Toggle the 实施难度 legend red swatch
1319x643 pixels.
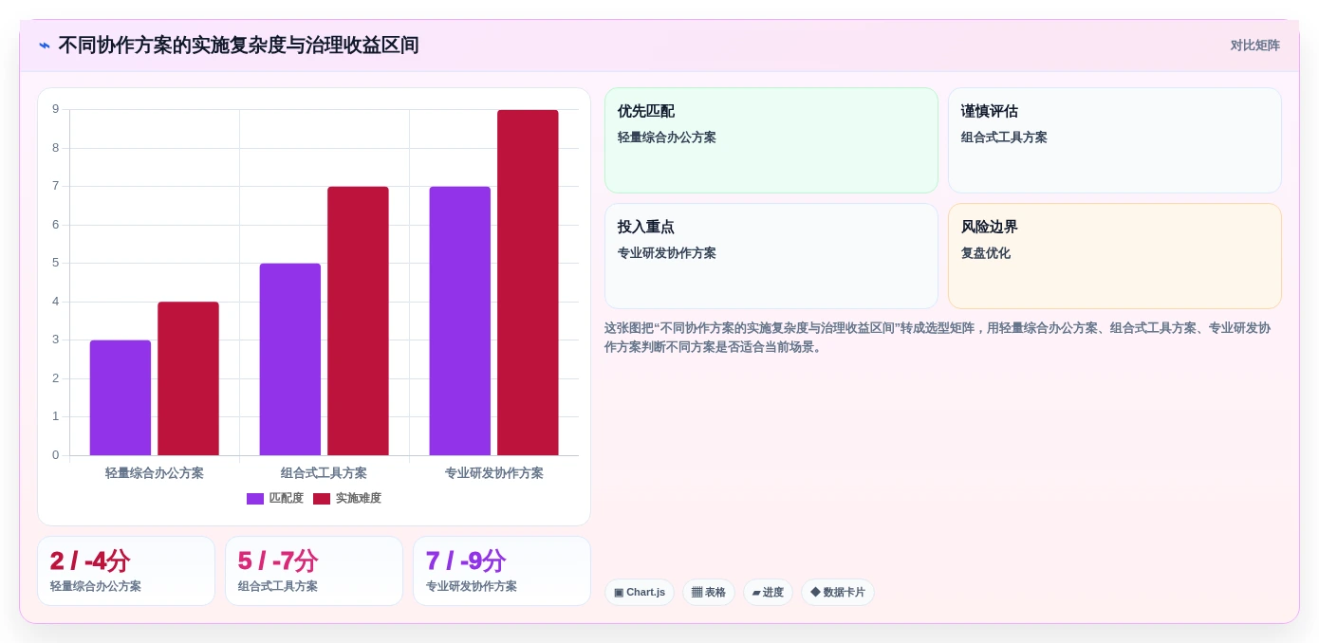(x=322, y=499)
